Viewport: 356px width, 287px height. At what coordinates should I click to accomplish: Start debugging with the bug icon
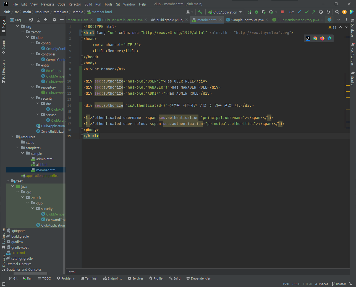pyautogui.click(x=256, y=12)
